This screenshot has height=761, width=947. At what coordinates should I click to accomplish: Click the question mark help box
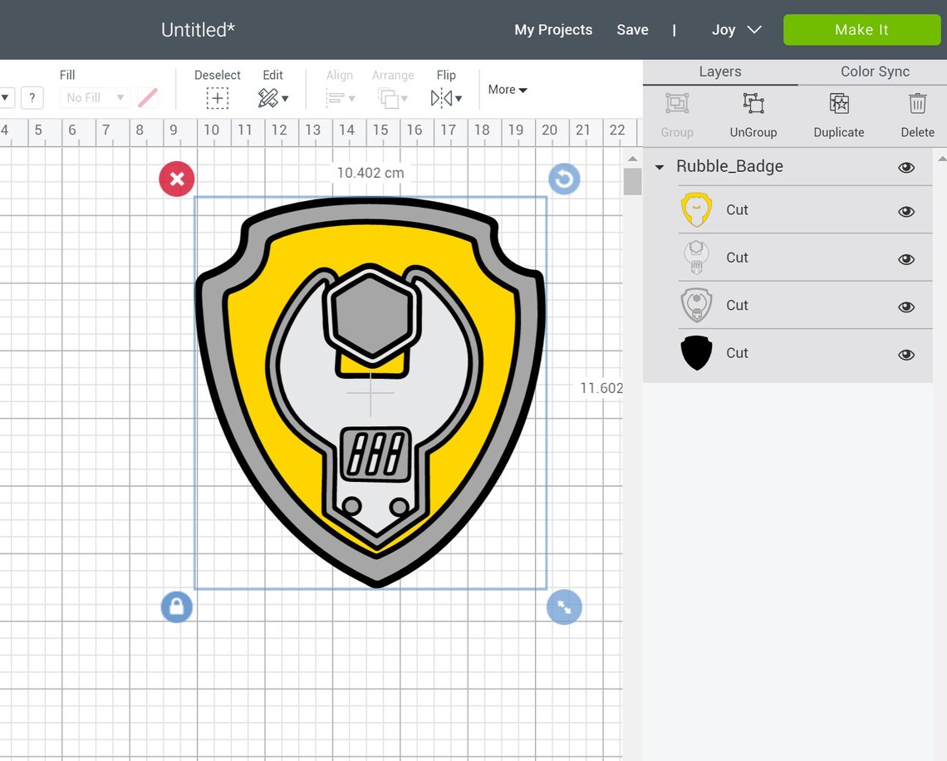pyautogui.click(x=32, y=97)
